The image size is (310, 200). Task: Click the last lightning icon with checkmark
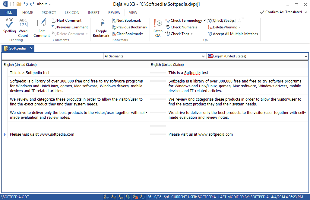click(x=142, y=197)
